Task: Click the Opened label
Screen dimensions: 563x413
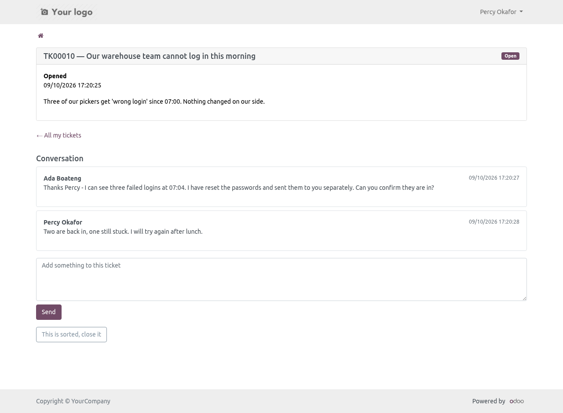Action: click(x=55, y=76)
